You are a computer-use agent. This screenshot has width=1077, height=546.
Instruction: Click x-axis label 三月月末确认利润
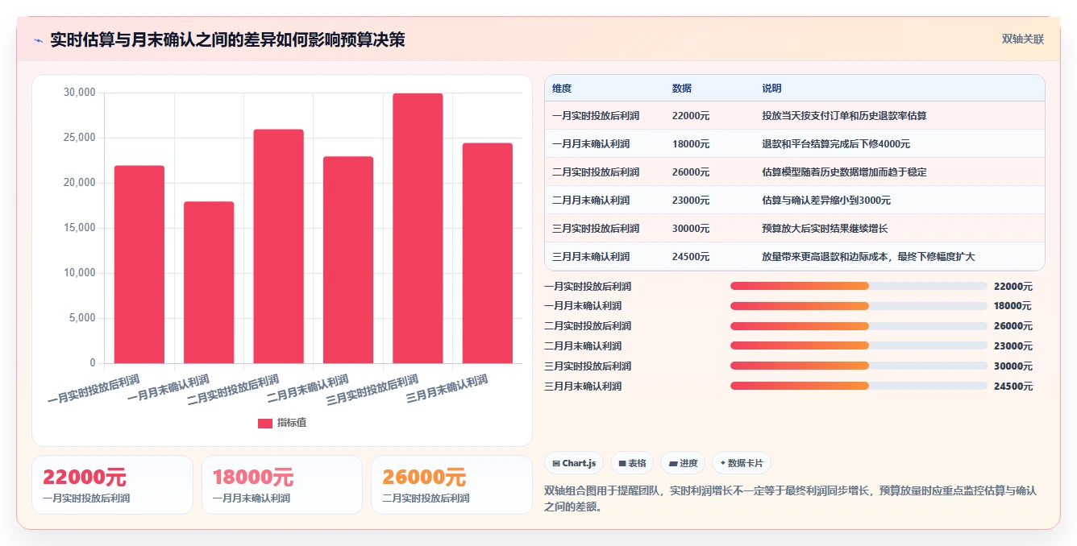click(447, 389)
